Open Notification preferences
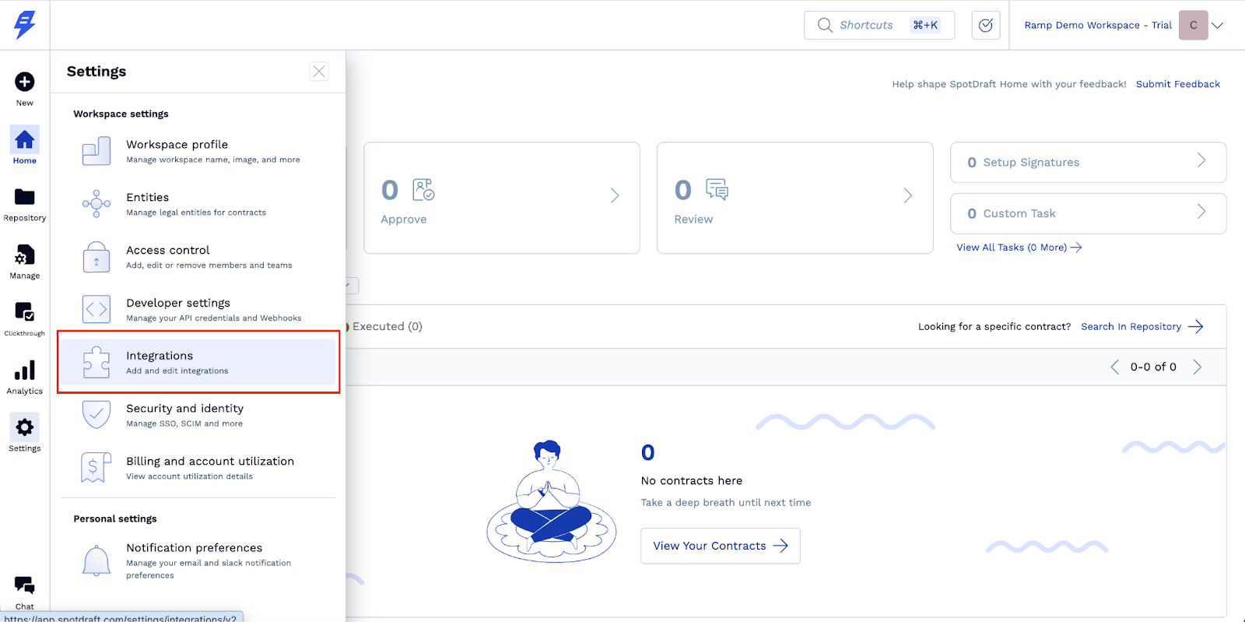The width and height of the screenshot is (1245, 622). point(198,561)
